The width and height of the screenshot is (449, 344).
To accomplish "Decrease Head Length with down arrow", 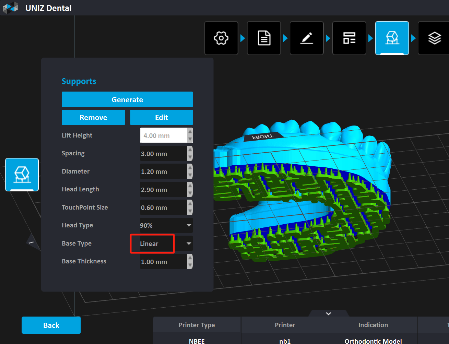I will [x=190, y=193].
